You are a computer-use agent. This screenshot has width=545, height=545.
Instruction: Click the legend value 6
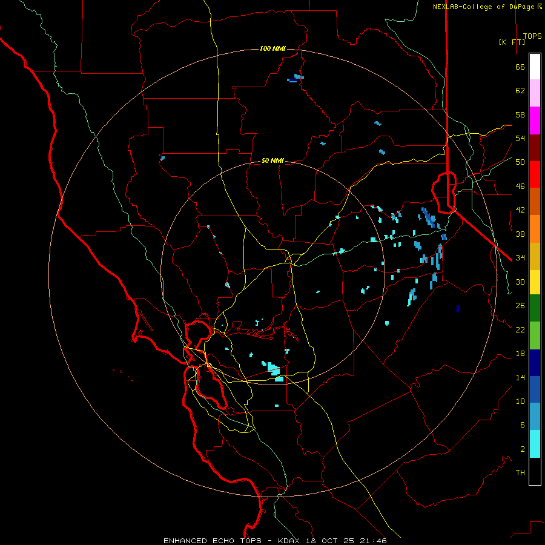523,425
